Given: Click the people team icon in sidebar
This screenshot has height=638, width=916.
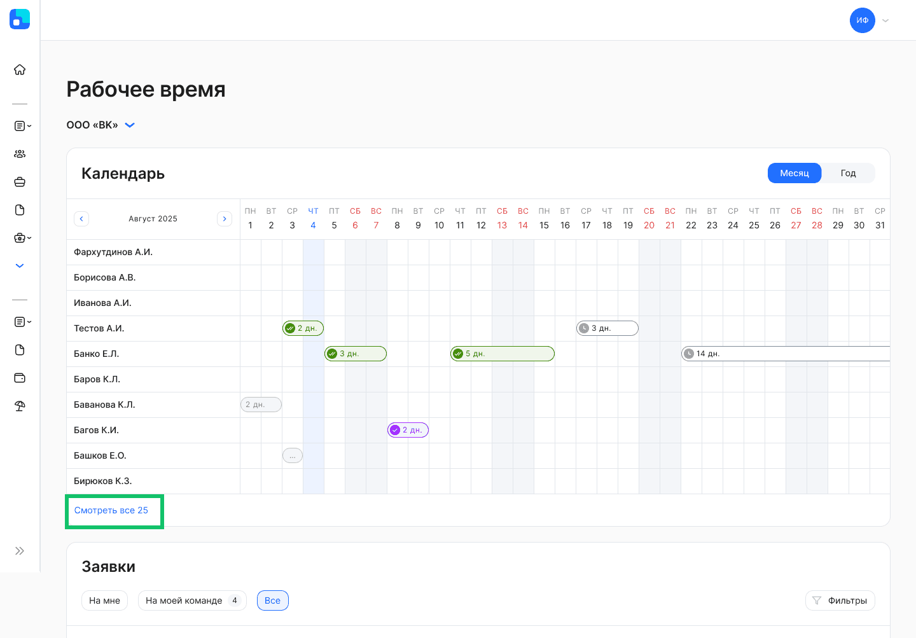Looking at the screenshot, I should click(x=20, y=154).
